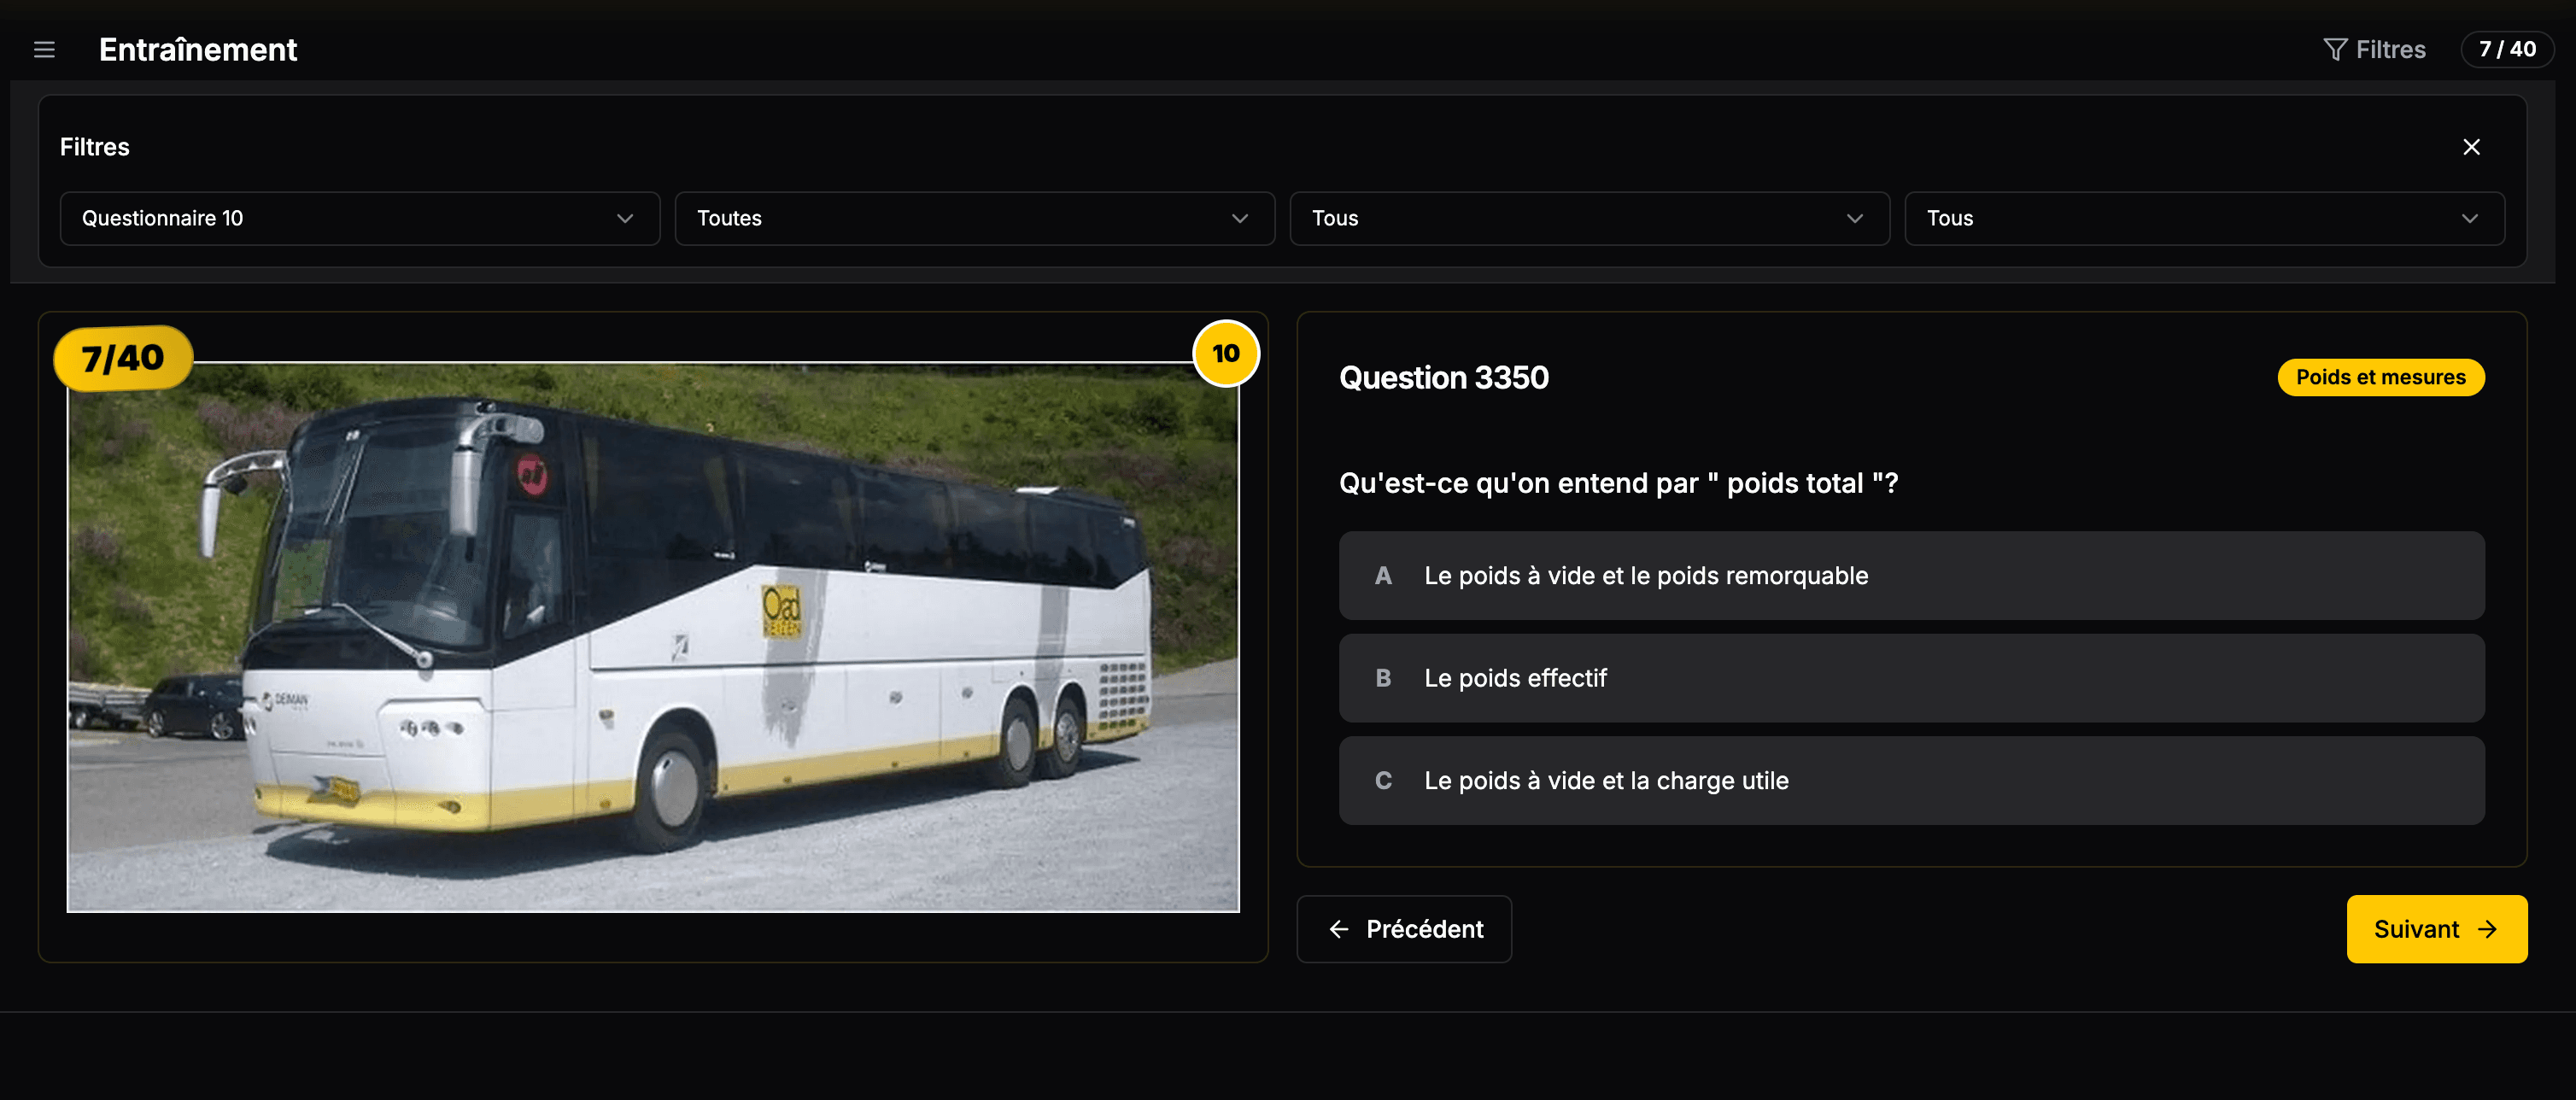The height and width of the screenshot is (1100, 2576).
Task: Select answer A about poids remorquable
Action: (1910, 575)
